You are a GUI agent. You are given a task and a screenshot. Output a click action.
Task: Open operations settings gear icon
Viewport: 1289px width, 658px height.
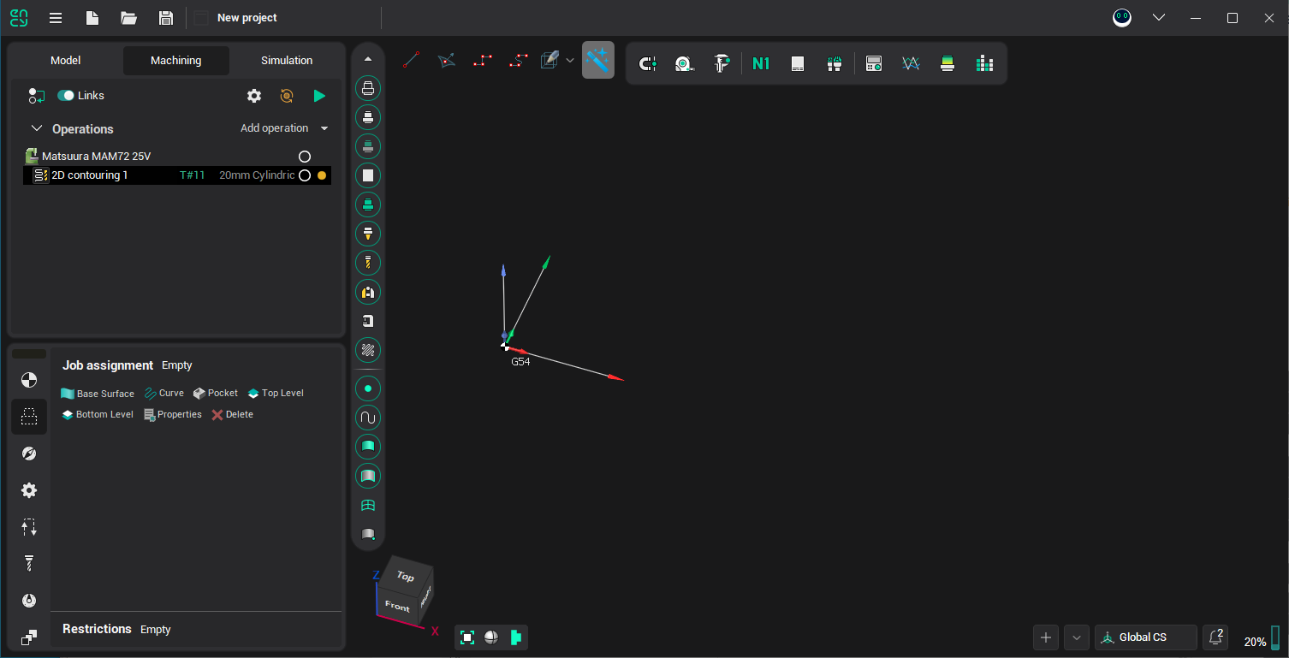[254, 96]
